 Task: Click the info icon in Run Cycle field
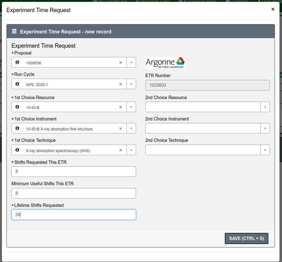17,84
